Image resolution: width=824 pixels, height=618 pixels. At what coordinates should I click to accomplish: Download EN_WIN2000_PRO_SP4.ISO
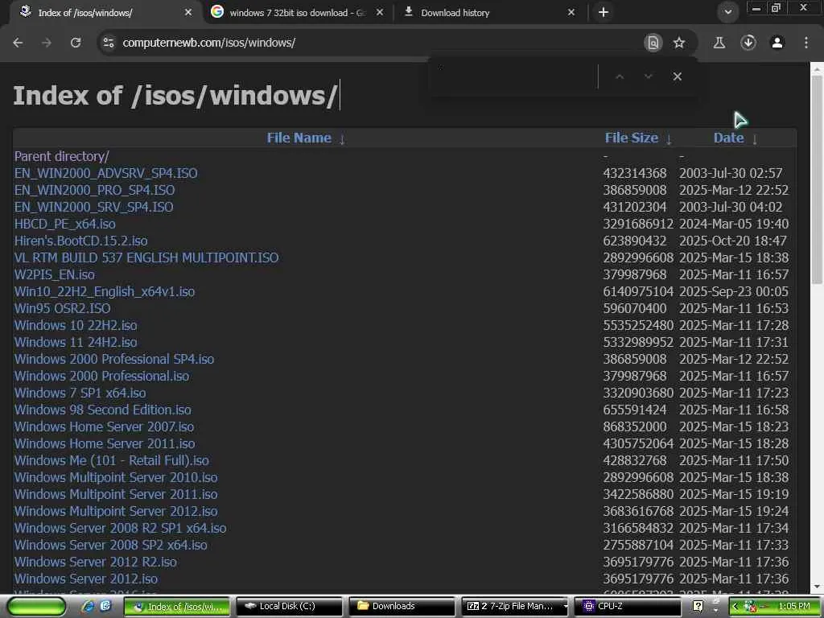click(95, 190)
